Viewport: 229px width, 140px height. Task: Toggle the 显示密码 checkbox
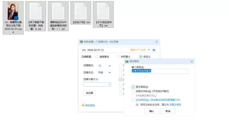[133, 87]
